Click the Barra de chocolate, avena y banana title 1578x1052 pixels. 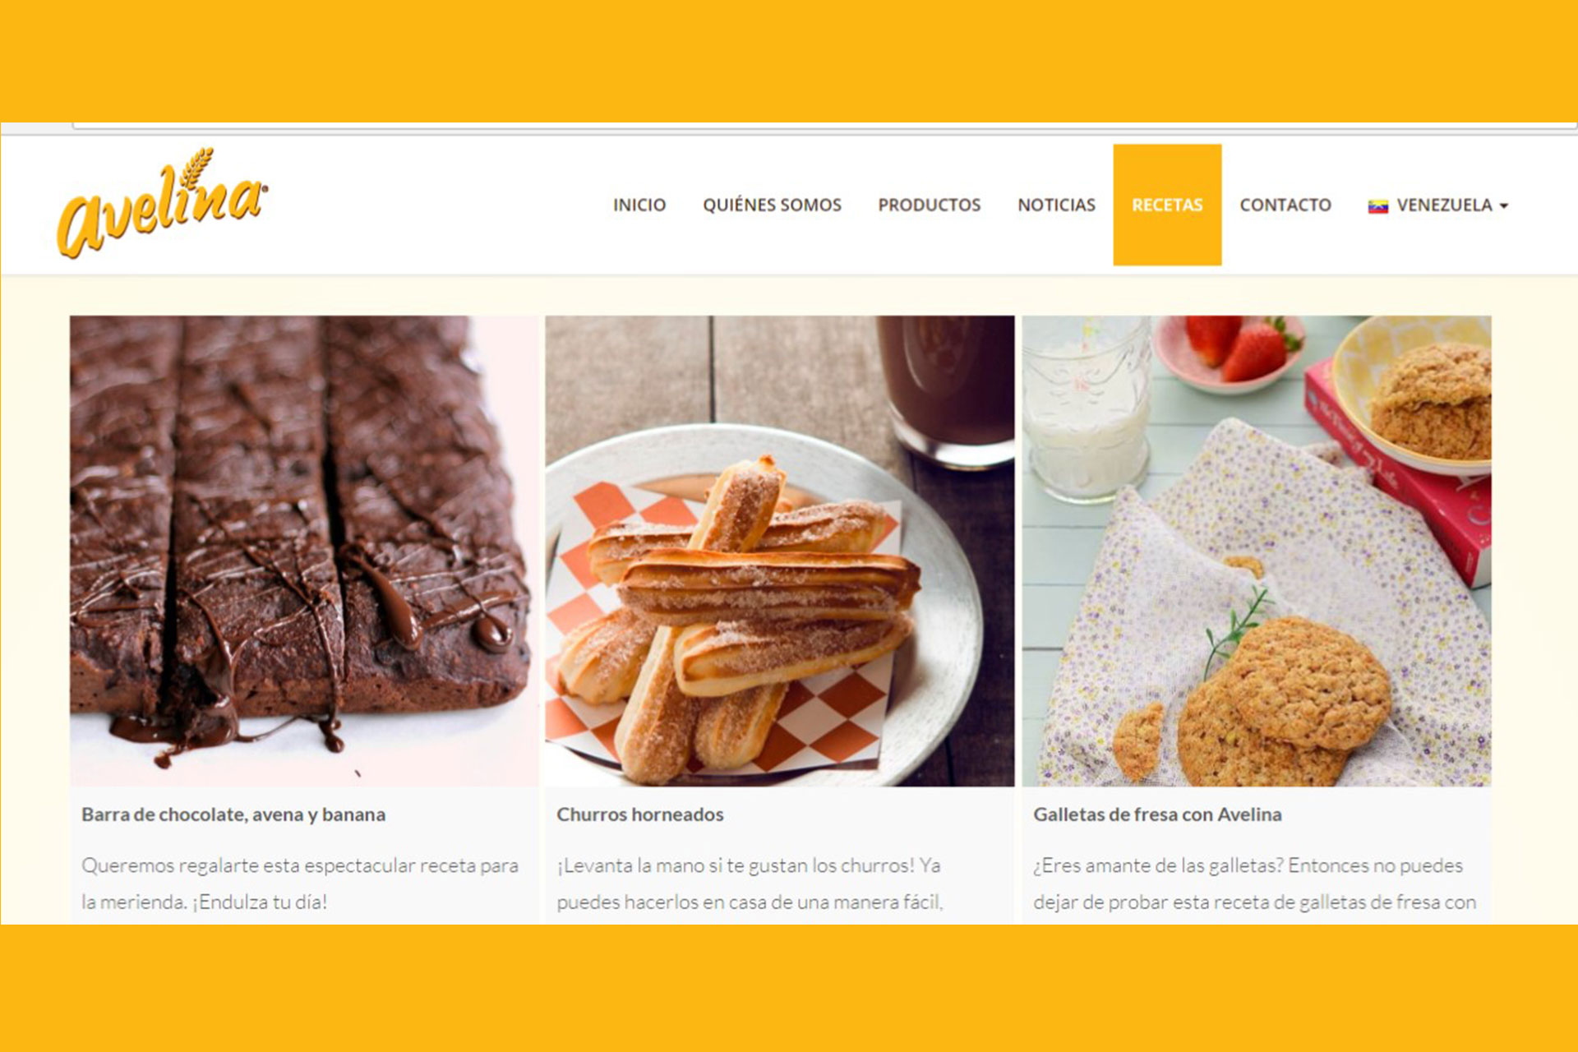(x=233, y=814)
